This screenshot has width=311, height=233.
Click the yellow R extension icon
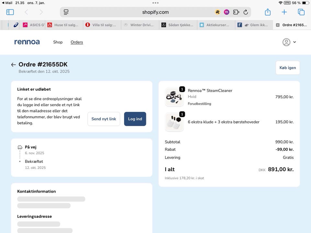[218, 12]
